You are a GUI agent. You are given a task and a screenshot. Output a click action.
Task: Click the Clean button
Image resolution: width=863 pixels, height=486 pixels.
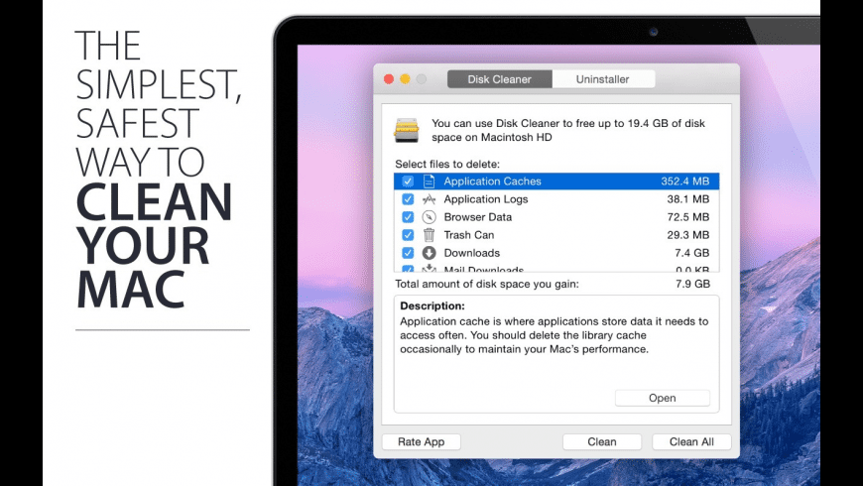[x=601, y=442]
